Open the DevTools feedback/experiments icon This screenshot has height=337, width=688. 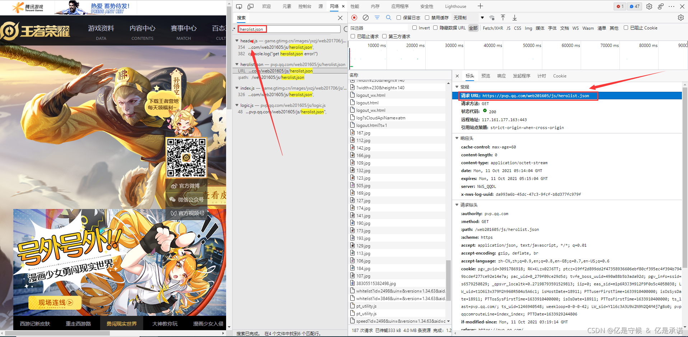click(x=661, y=6)
